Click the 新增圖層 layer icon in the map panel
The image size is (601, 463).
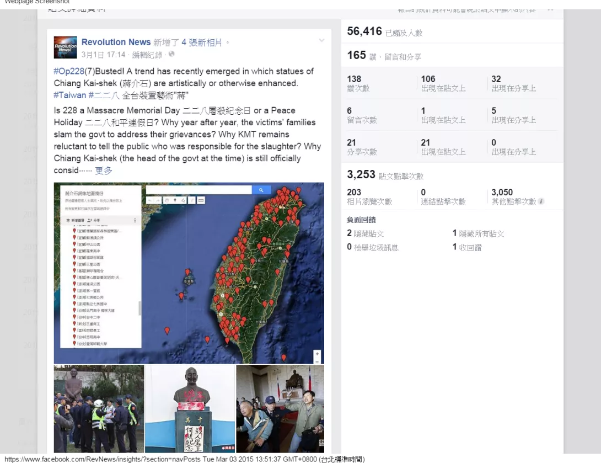click(x=75, y=220)
